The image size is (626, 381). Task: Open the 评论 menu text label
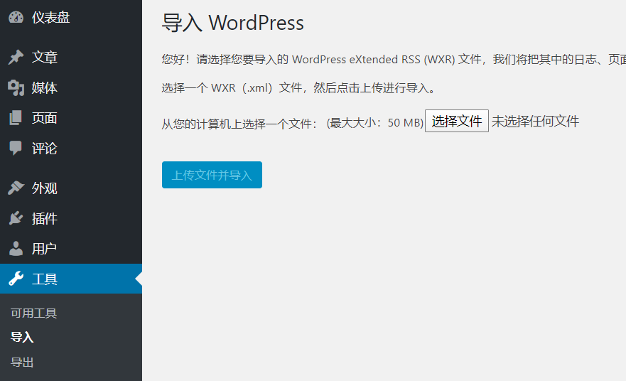45,149
